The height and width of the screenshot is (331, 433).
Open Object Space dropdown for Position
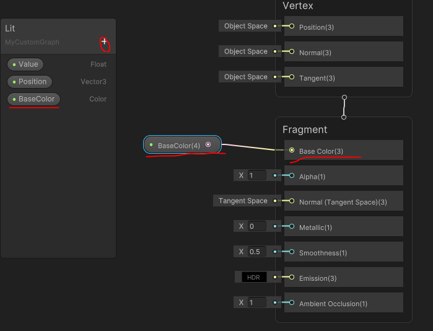pyautogui.click(x=246, y=26)
